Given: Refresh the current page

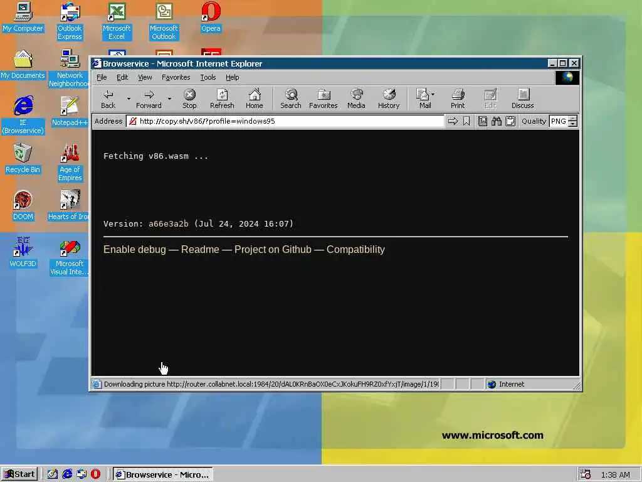Looking at the screenshot, I should 222,99.
